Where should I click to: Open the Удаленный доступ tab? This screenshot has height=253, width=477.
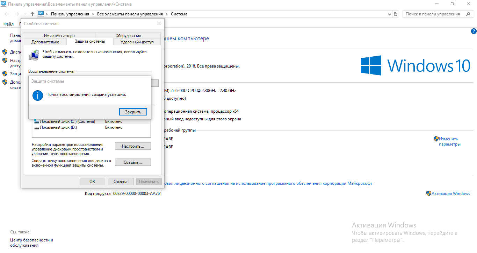point(137,42)
